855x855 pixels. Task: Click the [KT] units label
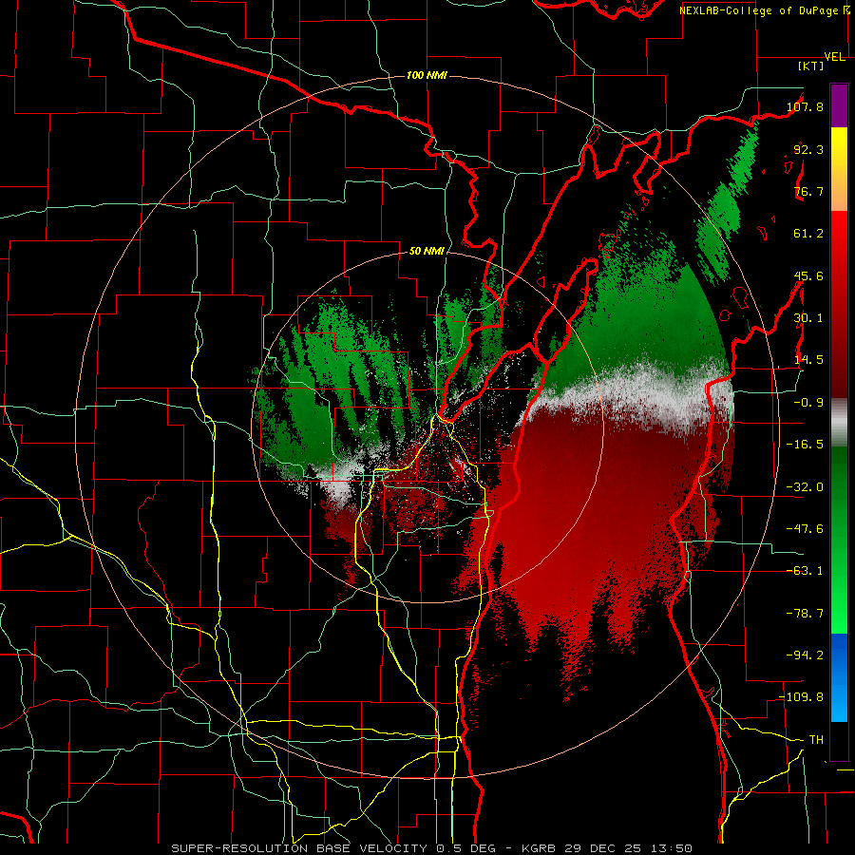click(x=811, y=66)
